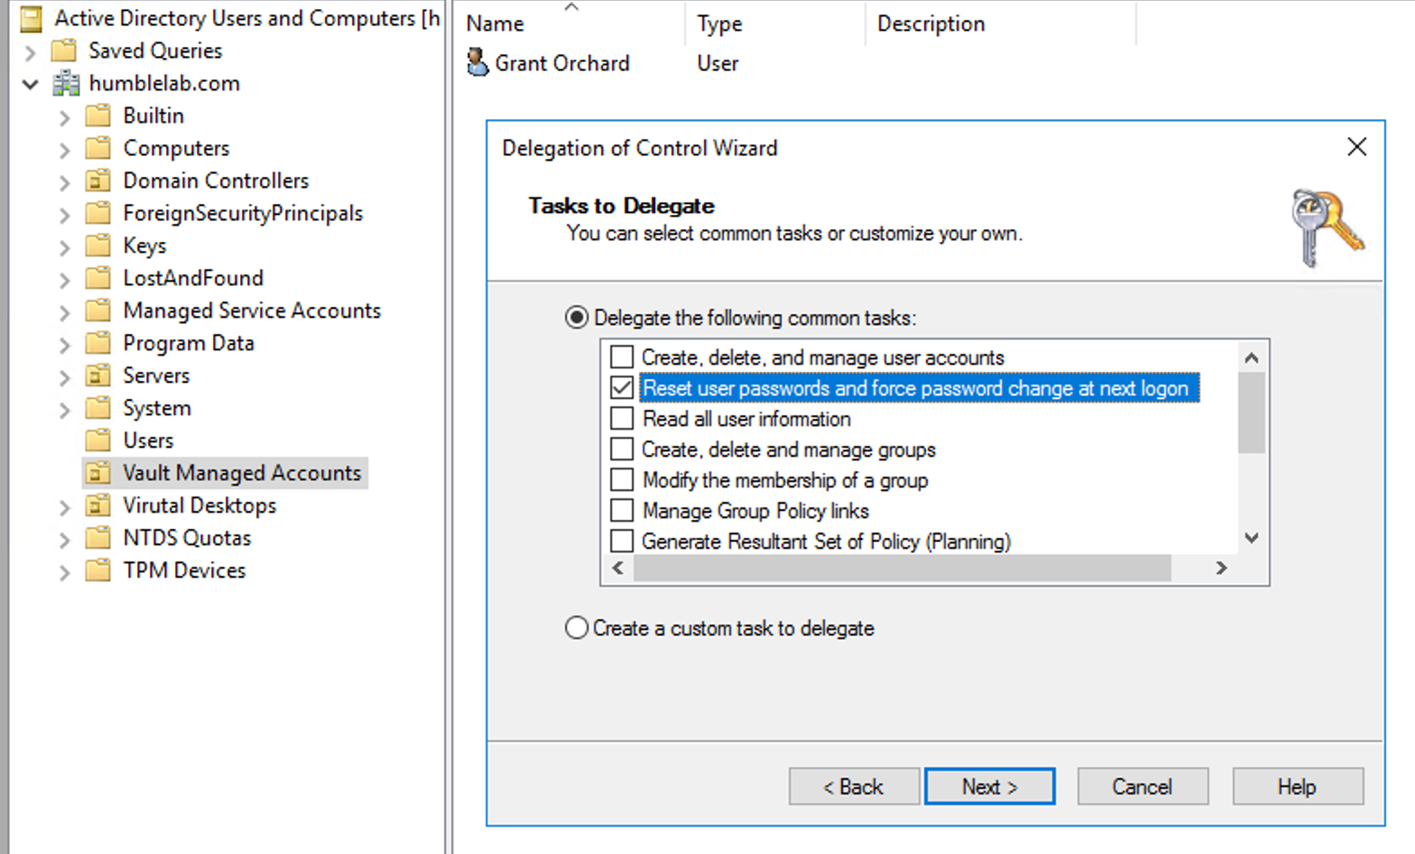Click the TPM Devices folder icon
Image resolution: width=1415 pixels, height=854 pixels.
pyautogui.click(x=97, y=571)
